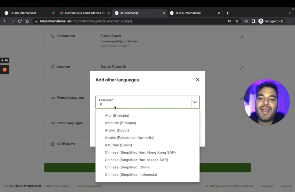Edit Contact Info with pencil icon
295x192 pixels.
[x=242, y=37]
